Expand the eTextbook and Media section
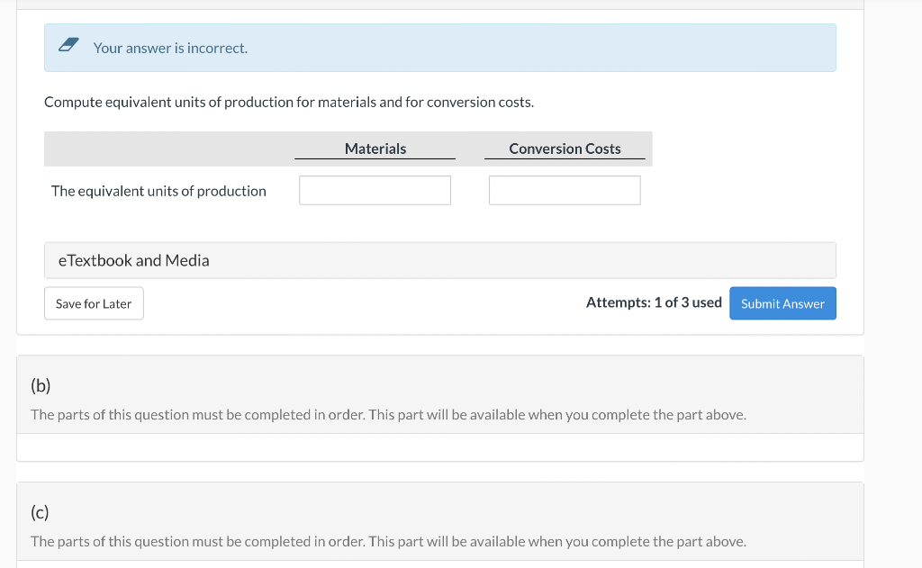This screenshot has height=568, width=922. (134, 260)
